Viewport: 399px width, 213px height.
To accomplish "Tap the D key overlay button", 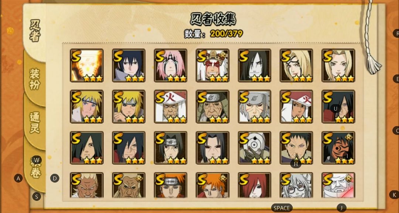I will coord(55,178).
